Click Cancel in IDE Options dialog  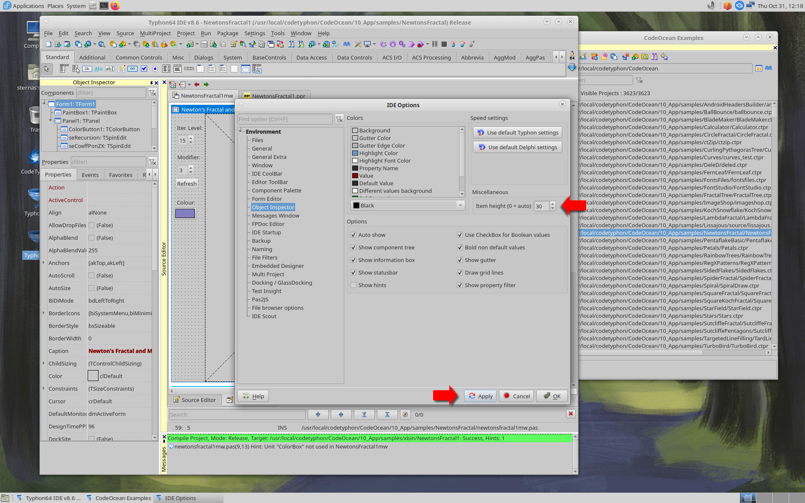pyautogui.click(x=516, y=396)
